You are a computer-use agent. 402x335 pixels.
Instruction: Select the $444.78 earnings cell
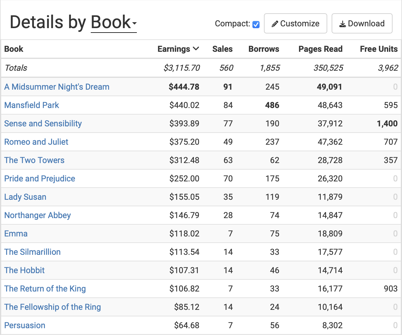(184, 87)
